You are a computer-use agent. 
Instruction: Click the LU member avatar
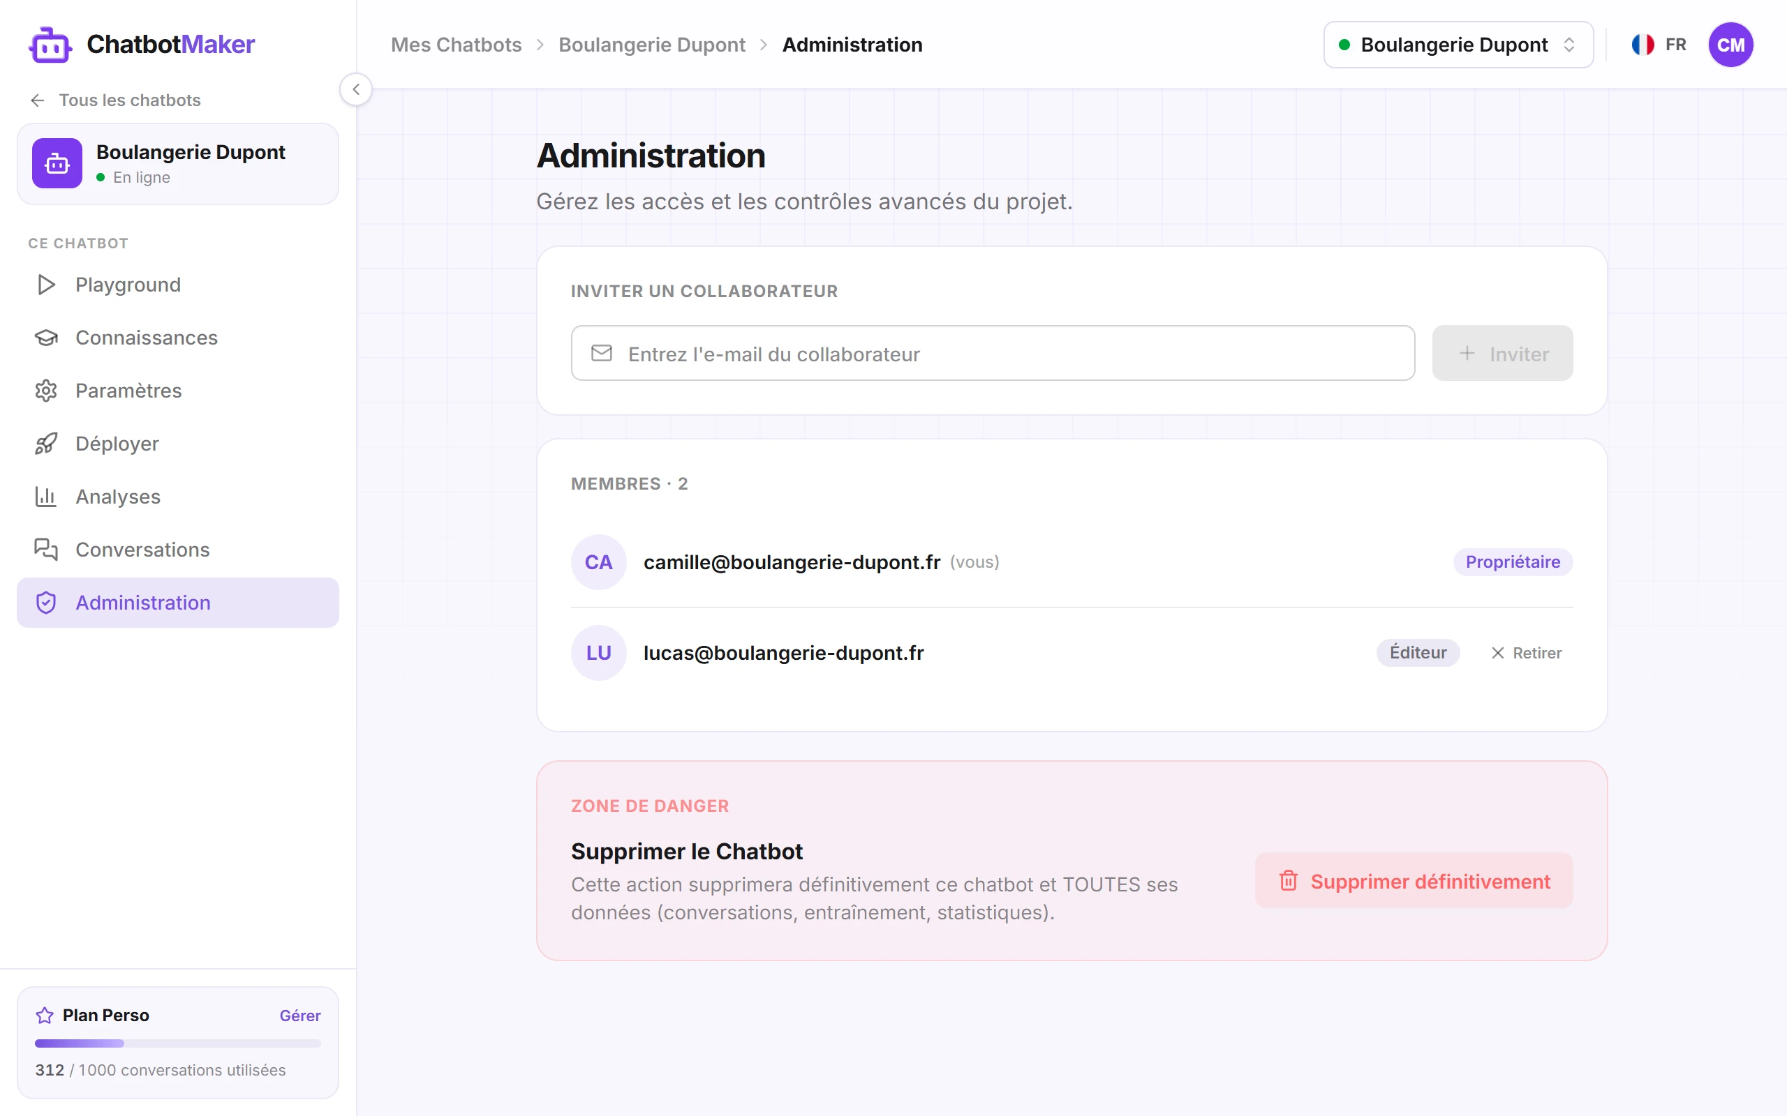click(x=599, y=654)
